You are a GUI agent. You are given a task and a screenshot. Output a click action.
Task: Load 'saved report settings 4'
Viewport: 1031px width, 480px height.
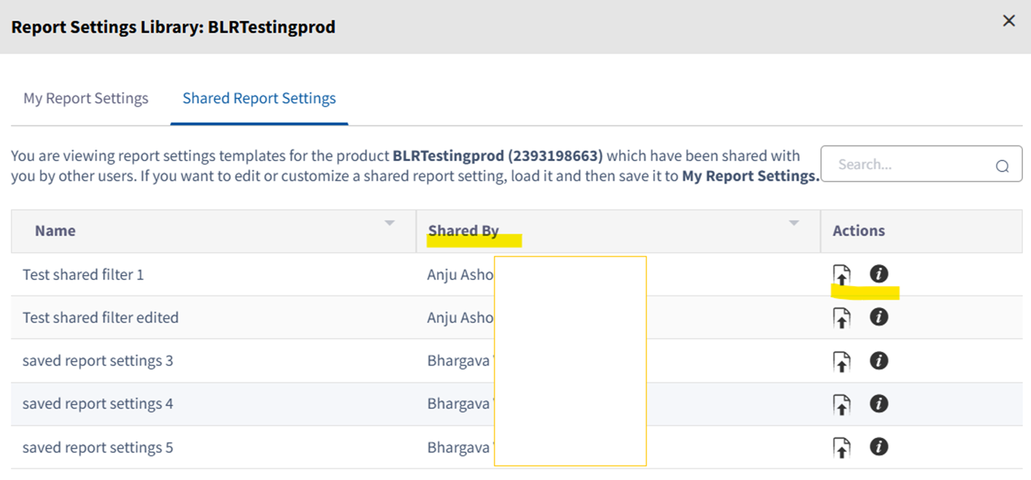pyautogui.click(x=842, y=405)
